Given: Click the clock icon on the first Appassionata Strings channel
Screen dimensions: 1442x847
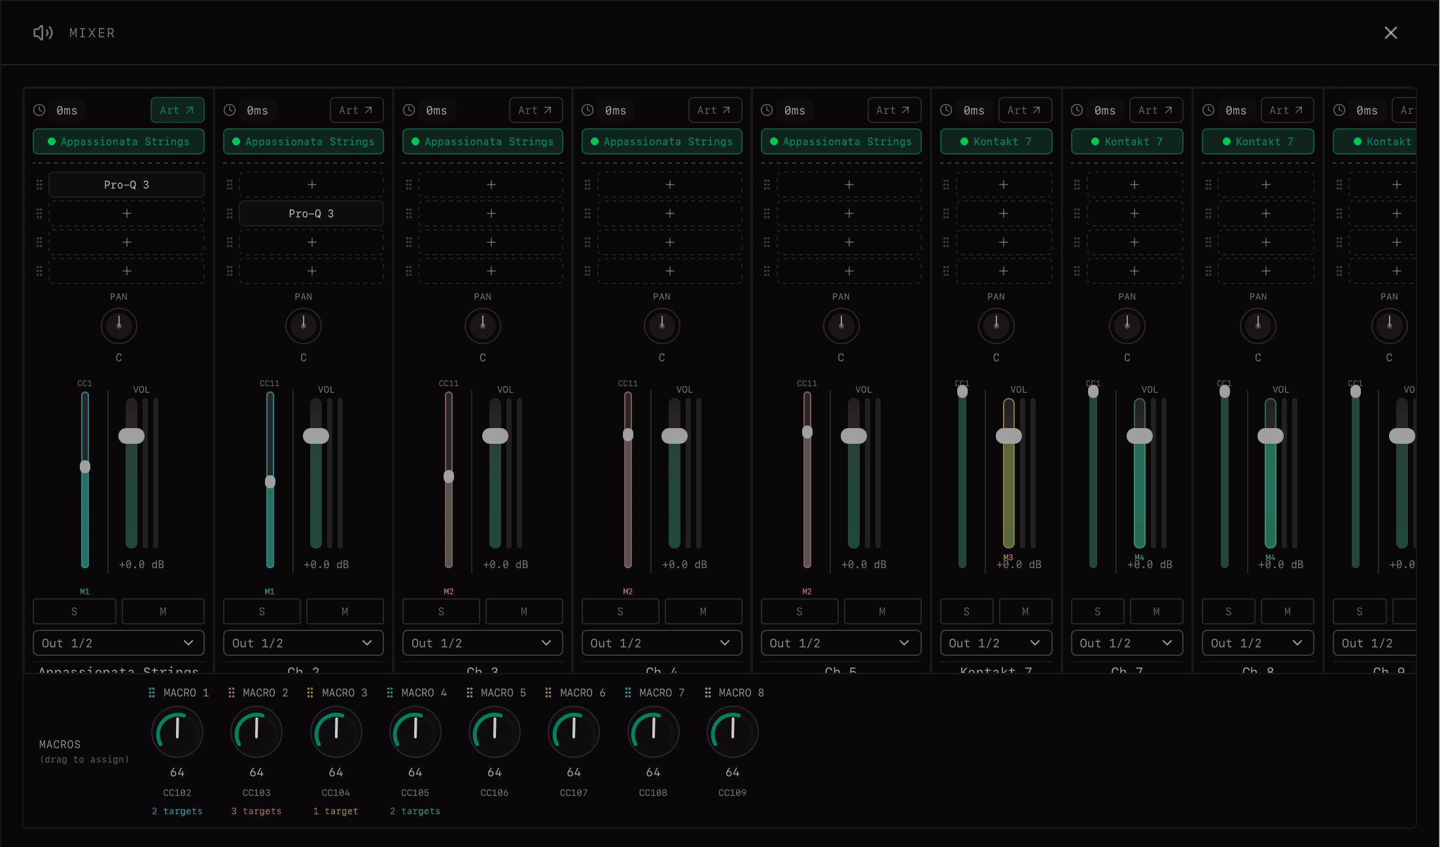Looking at the screenshot, I should (40, 110).
